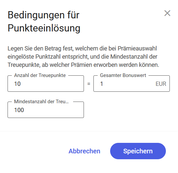Viewport: 178px width, 173px height.
Task: Click the dialog title Bedingungen für Punkteeinlösung
Action: click(x=44, y=22)
